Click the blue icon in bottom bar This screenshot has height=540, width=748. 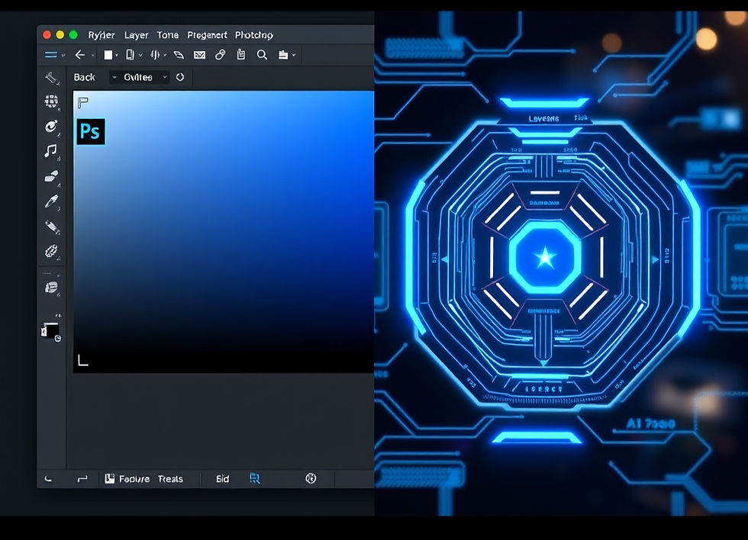[x=255, y=478]
